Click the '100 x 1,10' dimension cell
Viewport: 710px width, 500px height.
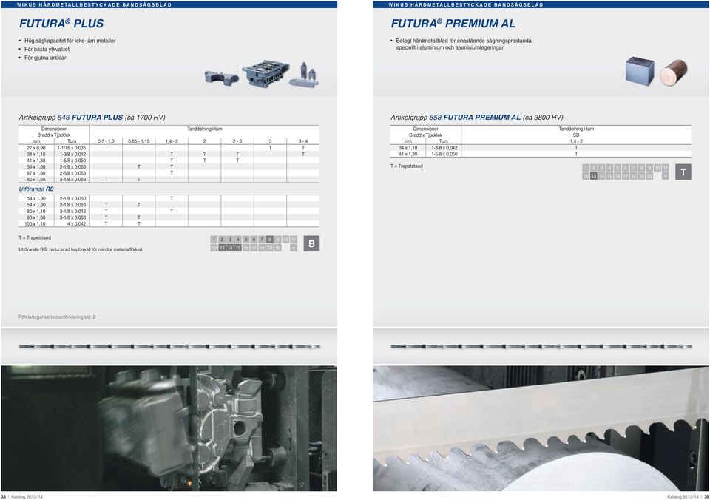pos(35,223)
